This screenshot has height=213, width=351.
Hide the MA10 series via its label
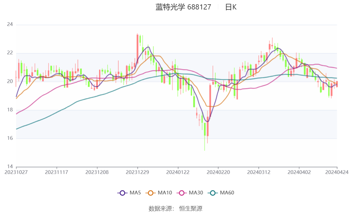(165, 193)
